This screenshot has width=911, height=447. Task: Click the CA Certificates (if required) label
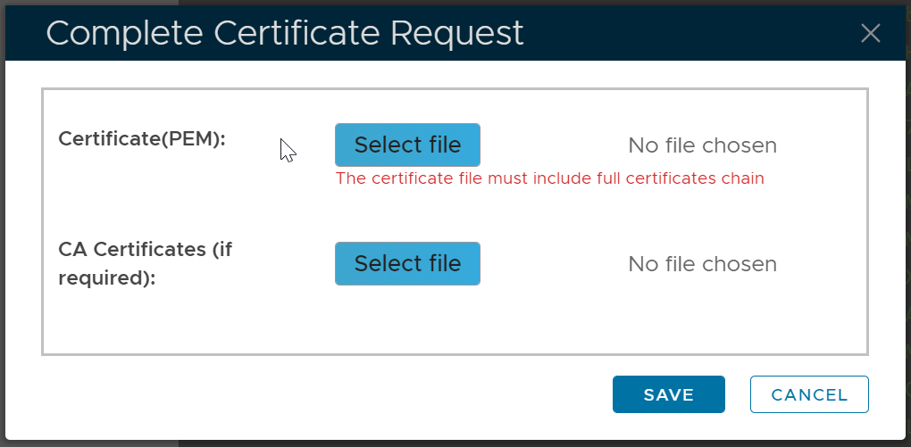tap(145, 263)
